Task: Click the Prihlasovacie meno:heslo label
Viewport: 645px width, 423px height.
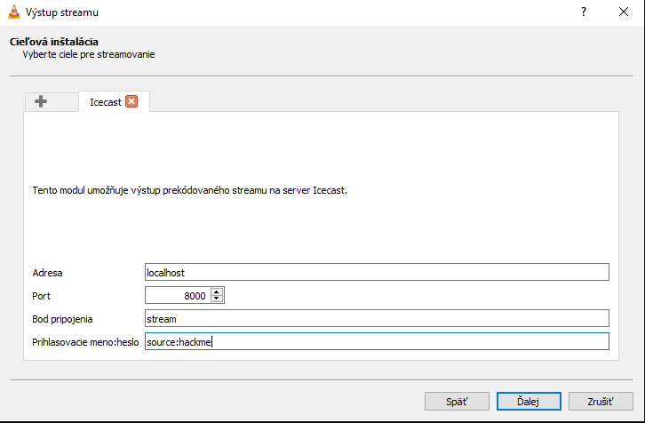Action: pyautogui.click(x=85, y=342)
